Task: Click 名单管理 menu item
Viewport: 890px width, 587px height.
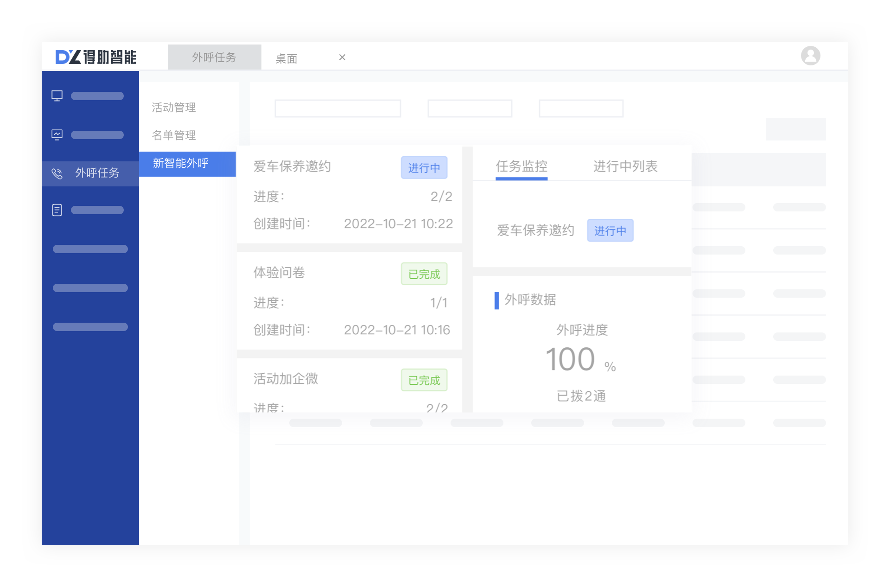Action: tap(174, 135)
